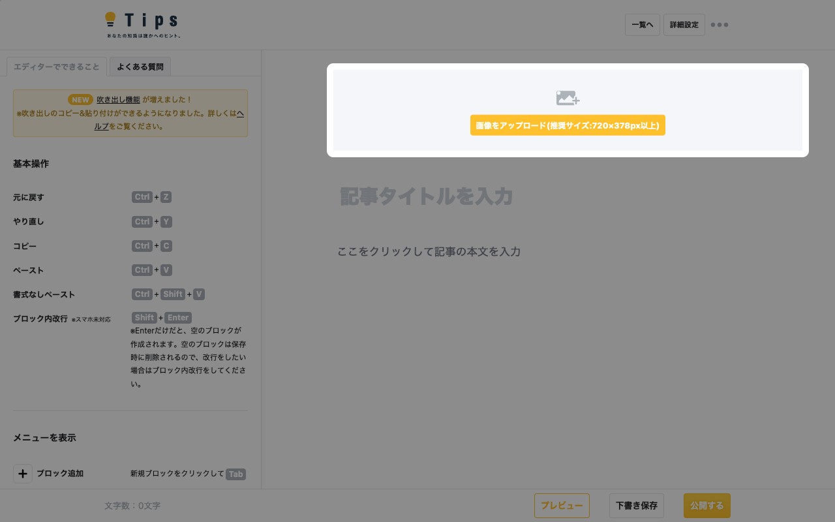Viewport: 835px width, 522px height.
Task: Click the C key badge
Action: click(x=166, y=246)
